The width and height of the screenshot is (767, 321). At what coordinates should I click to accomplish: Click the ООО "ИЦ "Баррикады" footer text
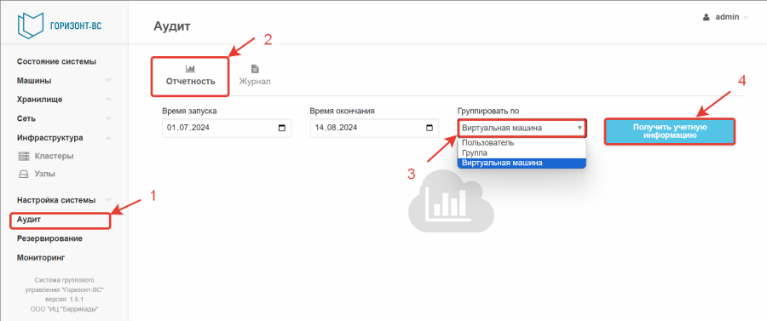(65, 309)
